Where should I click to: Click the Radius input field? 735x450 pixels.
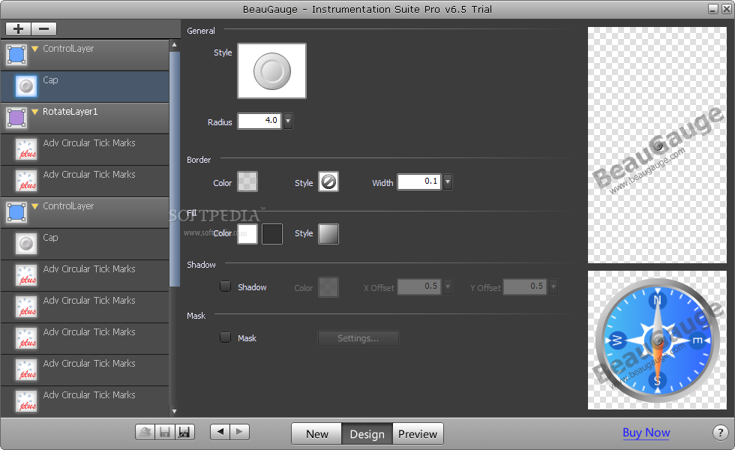pyautogui.click(x=259, y=121)
